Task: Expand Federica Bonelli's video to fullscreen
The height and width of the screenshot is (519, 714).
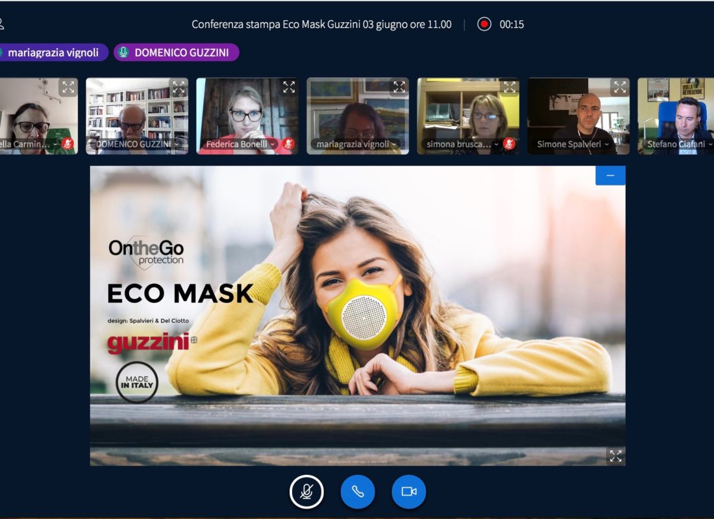Action: pos(289,87)
